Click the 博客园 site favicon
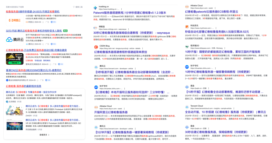 tap(95, 28)
